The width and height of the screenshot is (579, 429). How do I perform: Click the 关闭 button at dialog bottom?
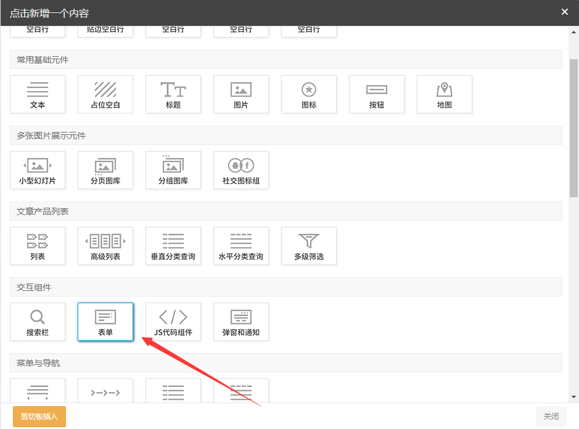[x=551, y=417]
